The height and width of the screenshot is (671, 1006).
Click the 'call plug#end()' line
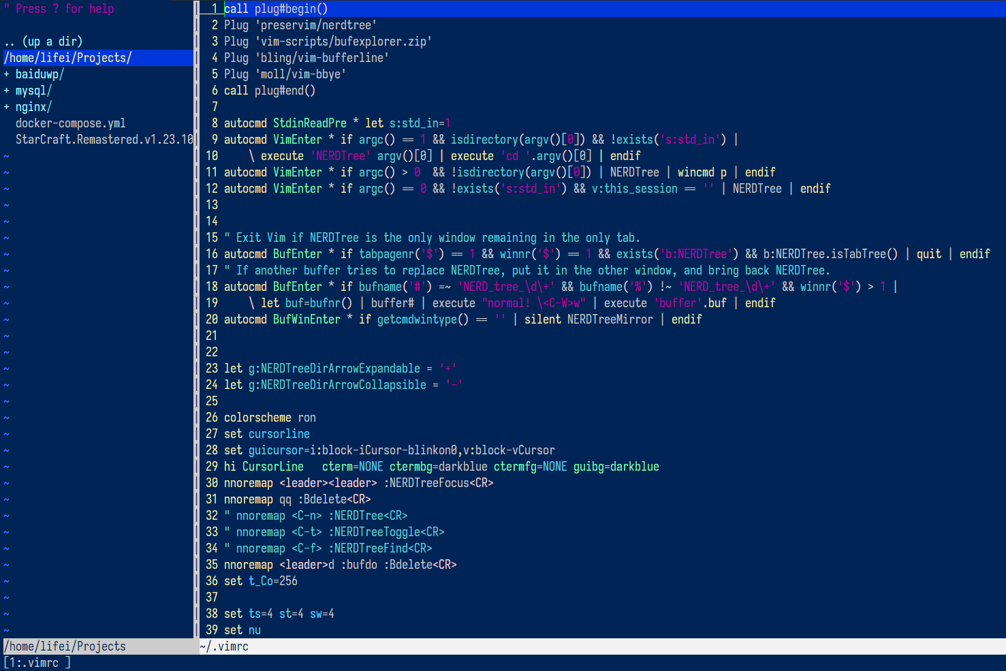pos(270,91)
